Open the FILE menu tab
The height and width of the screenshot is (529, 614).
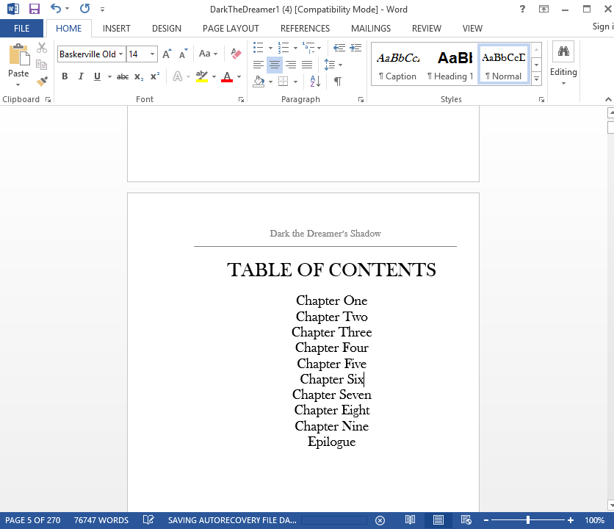pyautogui.click(x=21, y=29)
